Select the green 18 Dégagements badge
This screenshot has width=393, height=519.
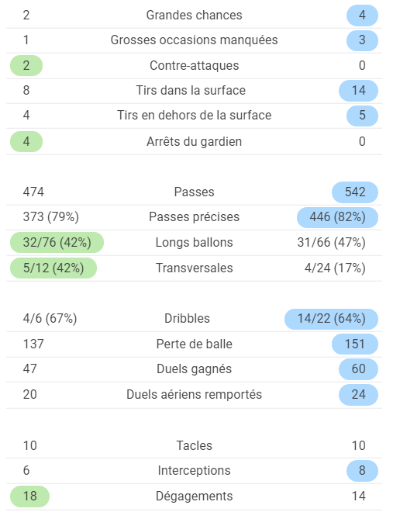[x=29, y=497]
